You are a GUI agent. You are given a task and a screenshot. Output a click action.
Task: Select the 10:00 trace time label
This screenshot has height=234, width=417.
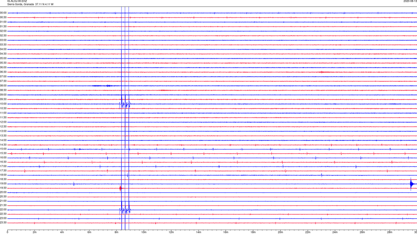(x=3, y=104)
